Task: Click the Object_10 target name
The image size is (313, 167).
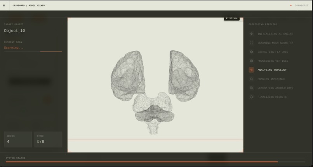Action: pos(14,31)
